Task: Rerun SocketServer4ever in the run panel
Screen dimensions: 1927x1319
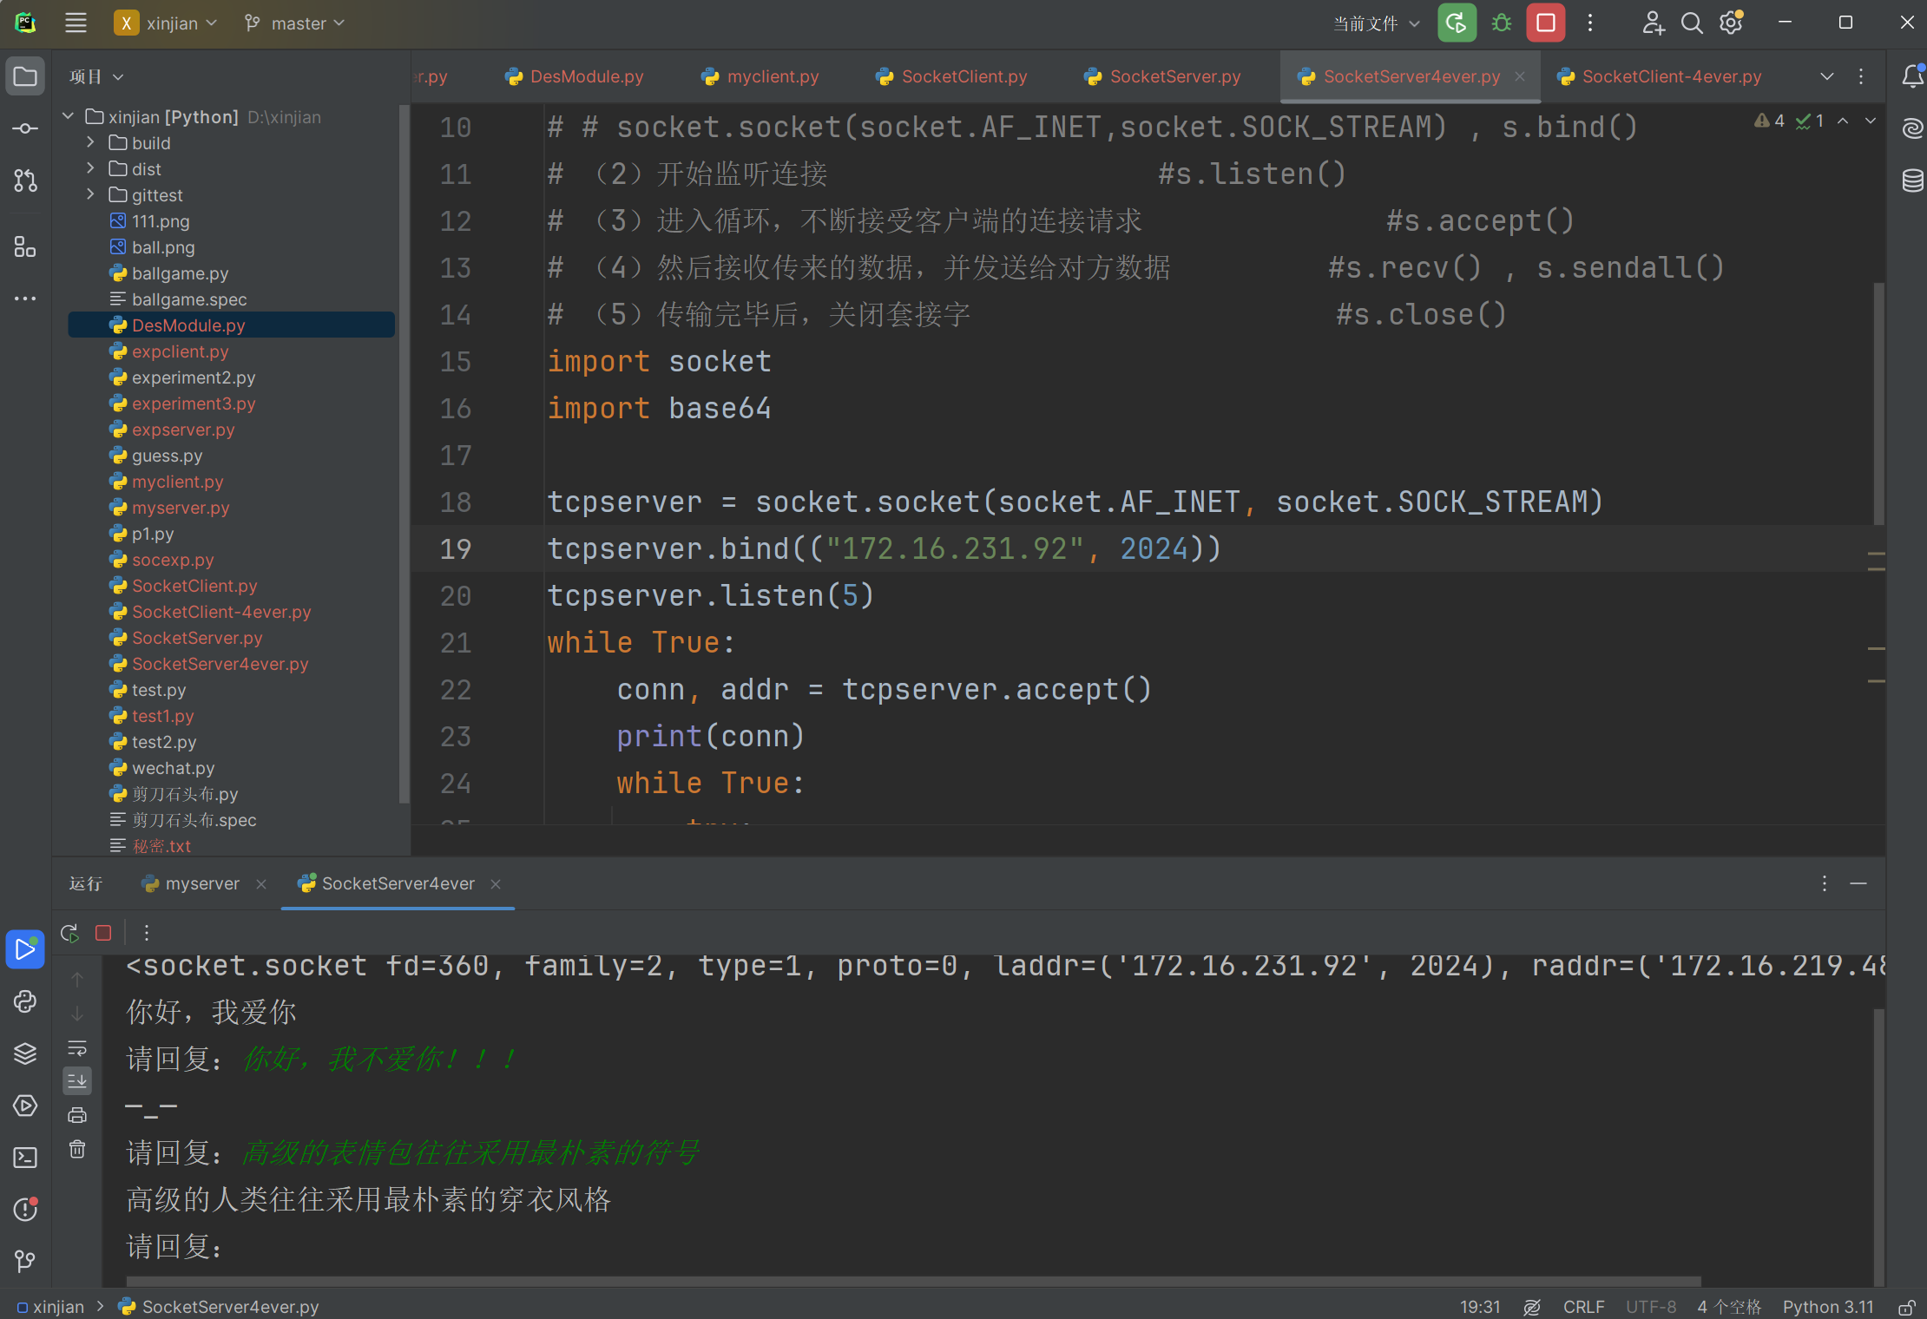Action: click(x=70, y=933)
